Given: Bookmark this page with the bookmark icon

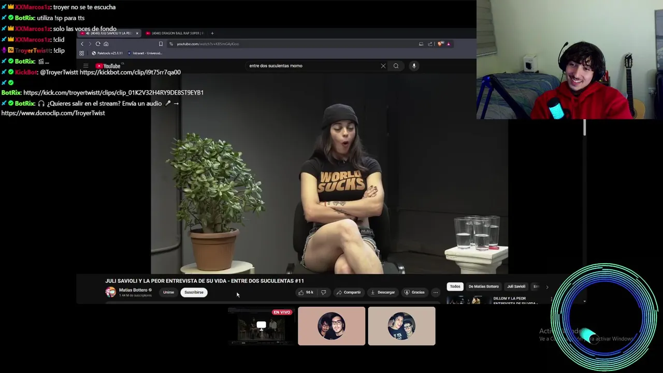Looking at the screenshot, I should click(161, 44).
